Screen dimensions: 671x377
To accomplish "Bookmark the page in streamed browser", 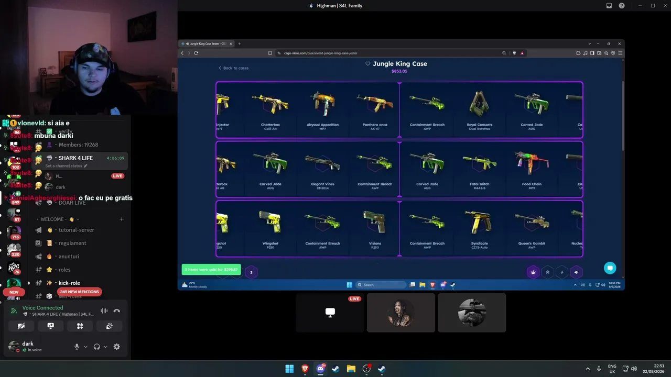I will point(270,53).
